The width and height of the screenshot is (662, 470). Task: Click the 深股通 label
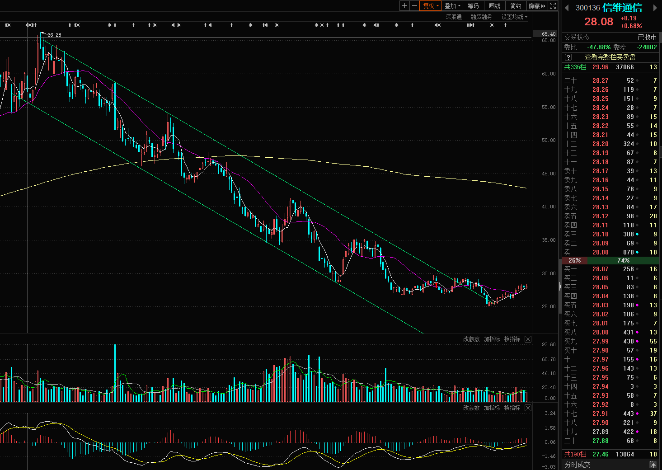pyautogui.click(x=454, y=17)
